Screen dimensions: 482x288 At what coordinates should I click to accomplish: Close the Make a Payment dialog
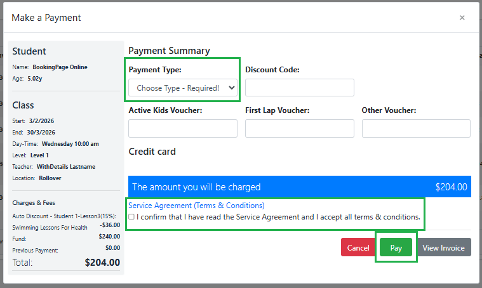tap(462, 18)
